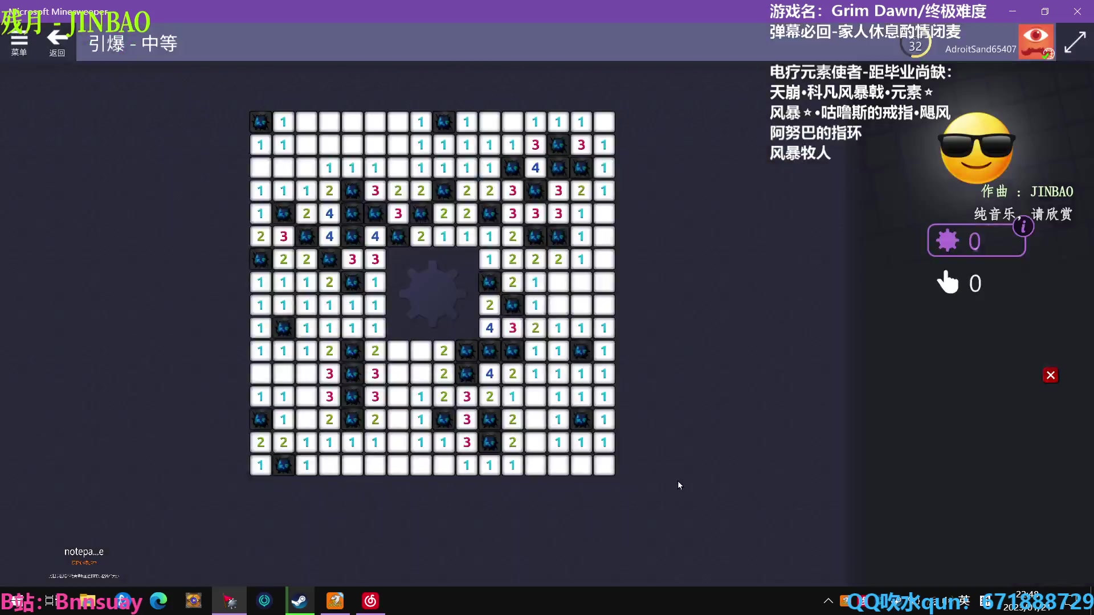Screen dimensions: 1094x615
Task: Click the purple mine counter box
Action: pyautogui.click(x=976, y=241)
